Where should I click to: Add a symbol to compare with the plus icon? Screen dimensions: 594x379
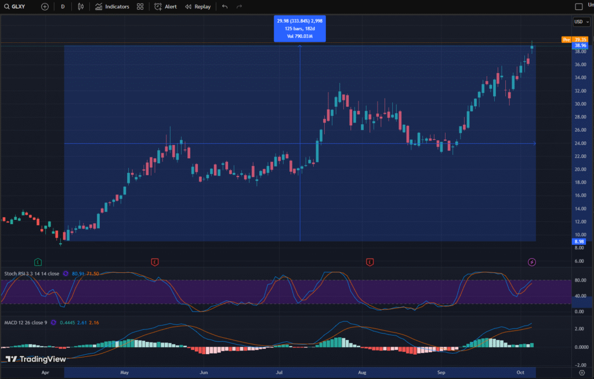[45, 6]
